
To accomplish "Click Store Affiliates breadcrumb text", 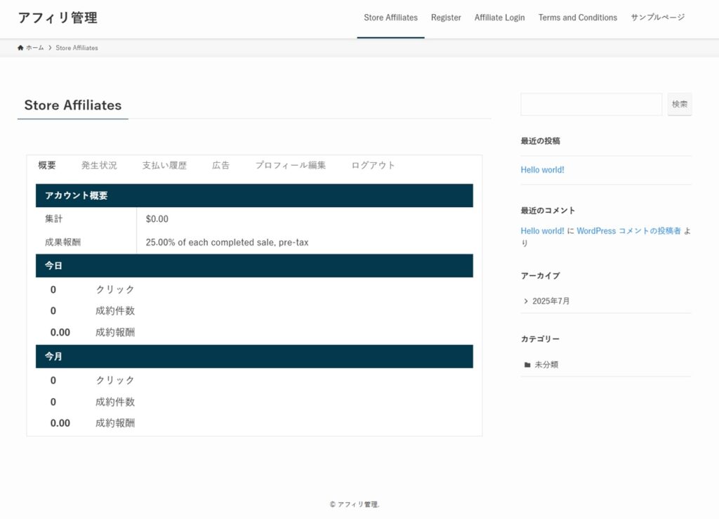I will pos(77,48).
